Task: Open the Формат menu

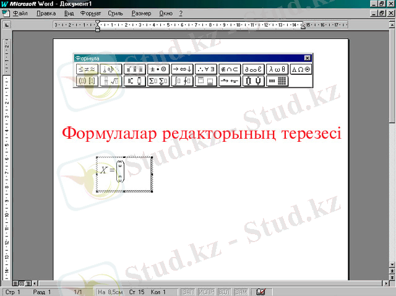Action: pos(91,12)
